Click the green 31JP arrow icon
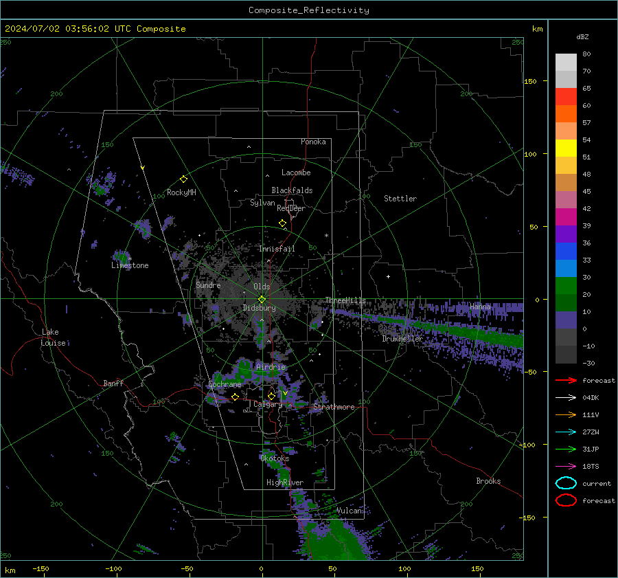618x578 pixels. tap(566, 449)
